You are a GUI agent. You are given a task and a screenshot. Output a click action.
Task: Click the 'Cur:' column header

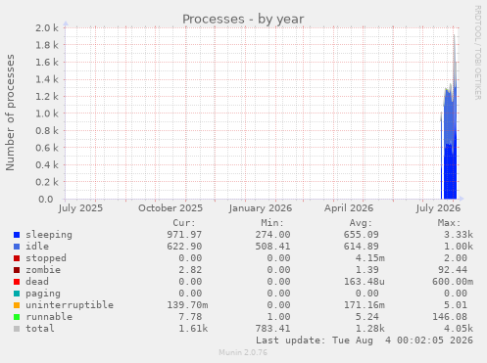(x=184, y=223)
